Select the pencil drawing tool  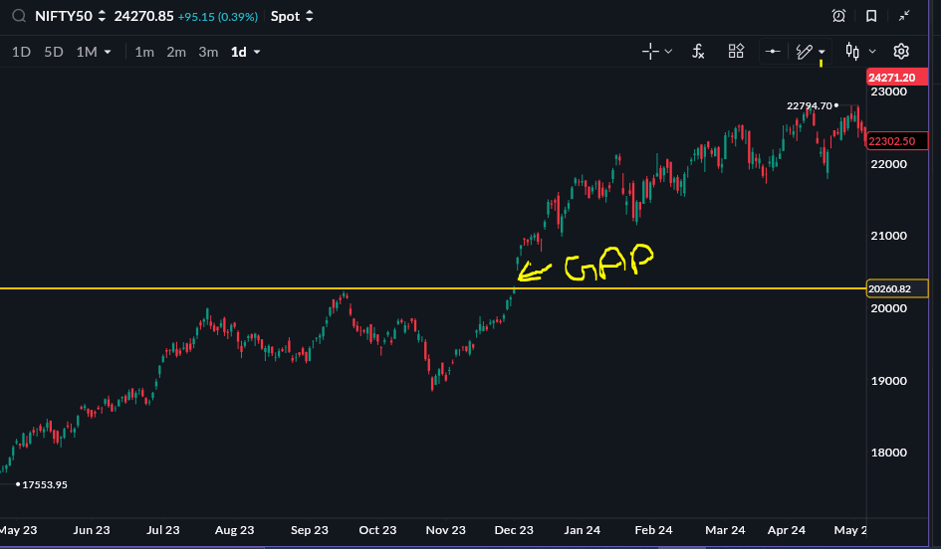click(x=805, y=52)
